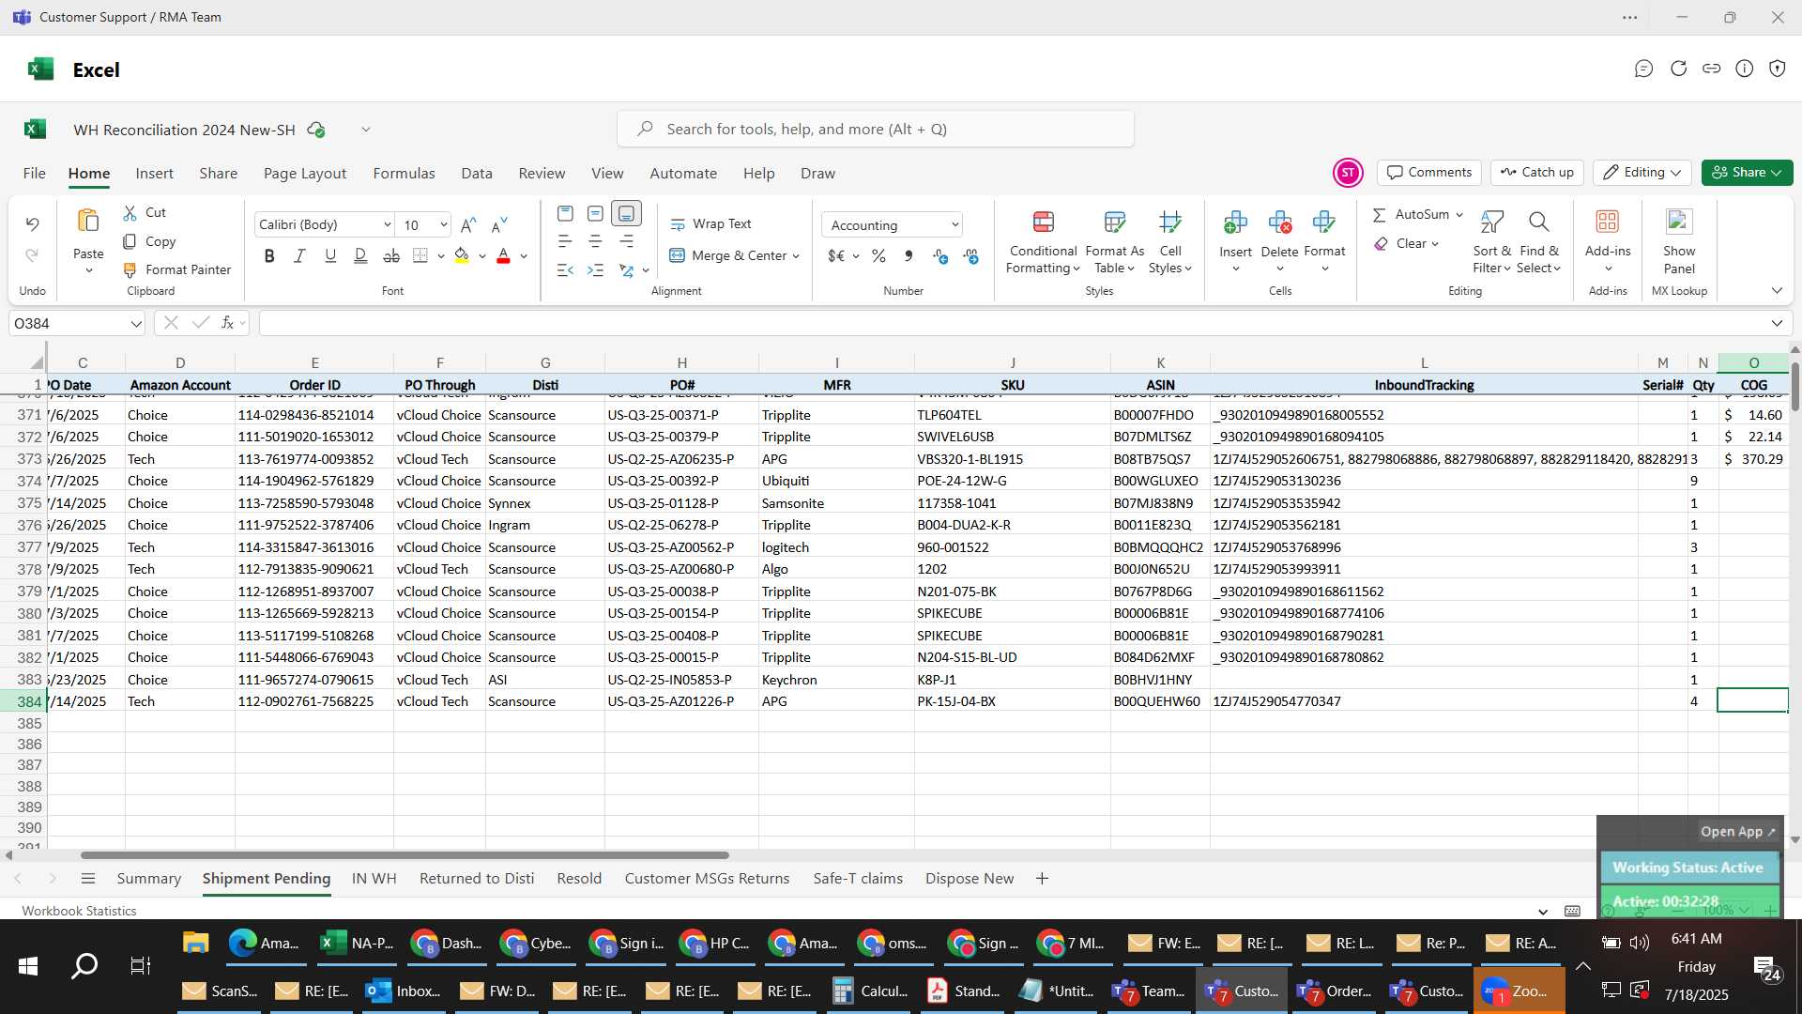
Task: Switch to the Safe-T claims sheet
Action: coord(858,879)
